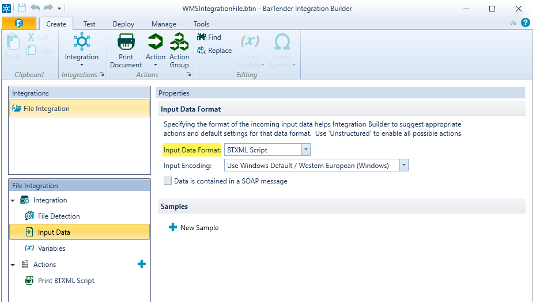Open the Integration ribbon button
The height and width of the screenshot is (302, 536).
[82, 50]
